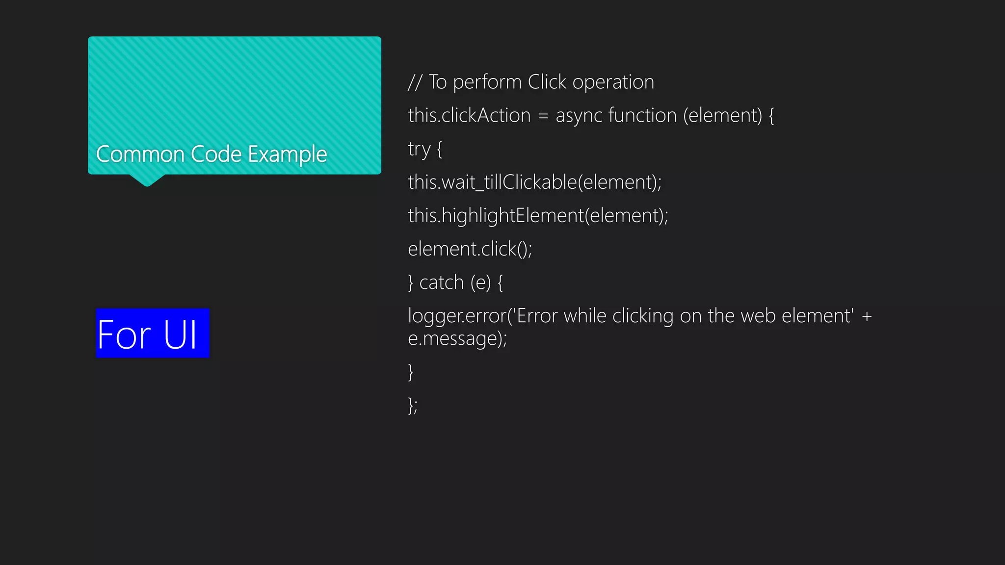Select the "// To perform Click operation" comment
This screenshot has width=1005, height=565.
[x=531, y=82]
